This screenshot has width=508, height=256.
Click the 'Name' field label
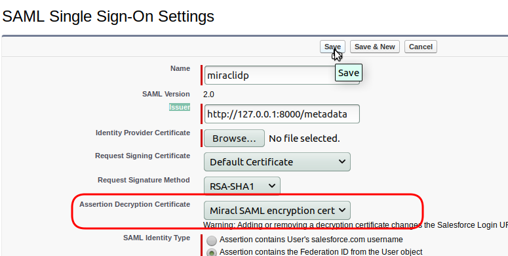(x=180, y=68)
